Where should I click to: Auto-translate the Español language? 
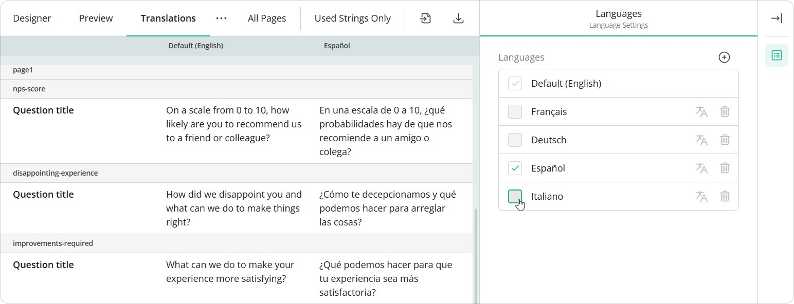[702, 168]
